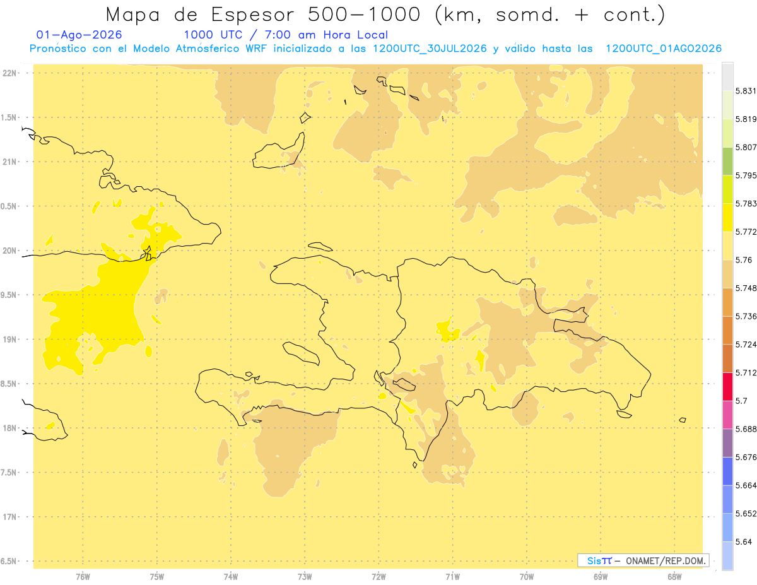
Task: Pick the green colorbar swatch between 5.795 and 5.807
Action: pyautogui.click(x=727, y=161)
